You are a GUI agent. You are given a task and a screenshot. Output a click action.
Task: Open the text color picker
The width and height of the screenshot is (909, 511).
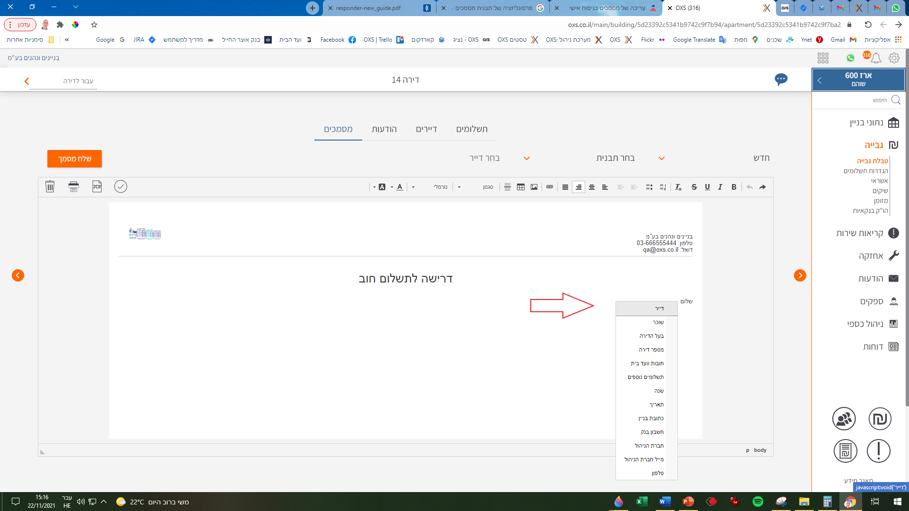(x=401, y=187)
